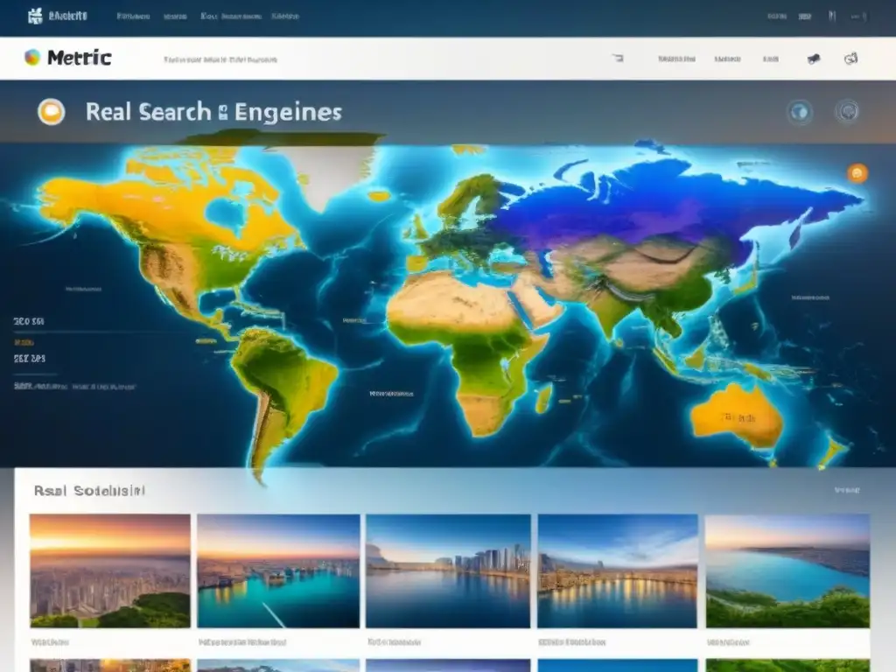
Task: Click Australia on the world map
Action: [x=737, y=416]
